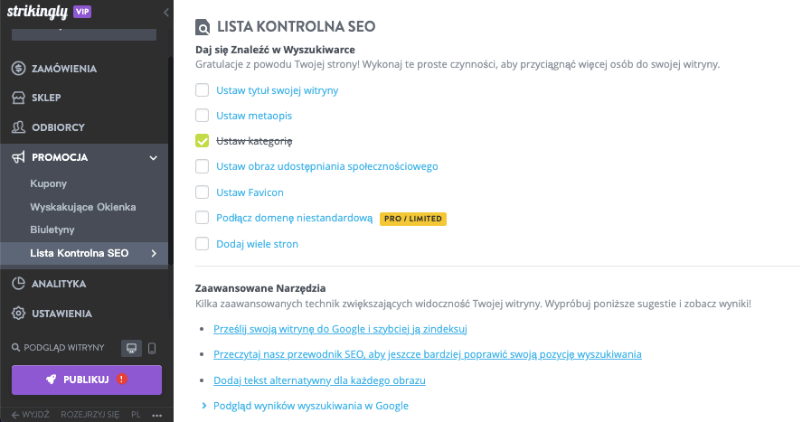The width and height of the screenshot is (802, 422).
Task: Uncheck the 'Ustaw kategorię' checkbox
Action: click(203, 141)
